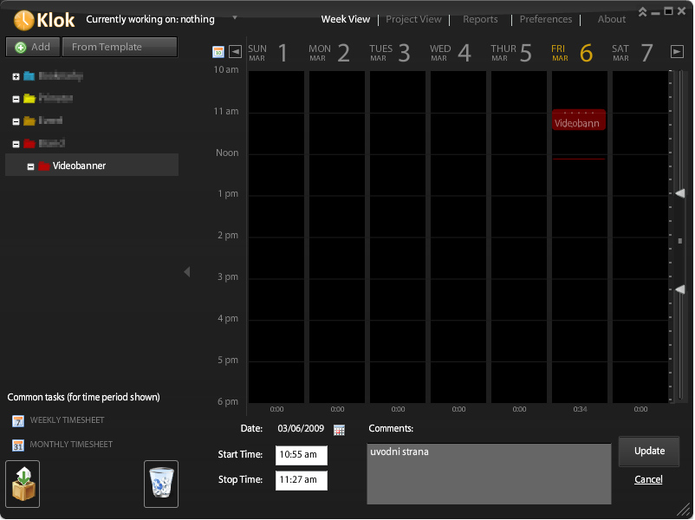Click the Cancel link

coord(648,479)
